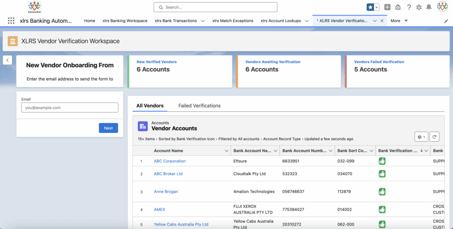This screenshot has width=453, height=229.
Task: Open the user profile avatar
Action: tap(442, 7)
